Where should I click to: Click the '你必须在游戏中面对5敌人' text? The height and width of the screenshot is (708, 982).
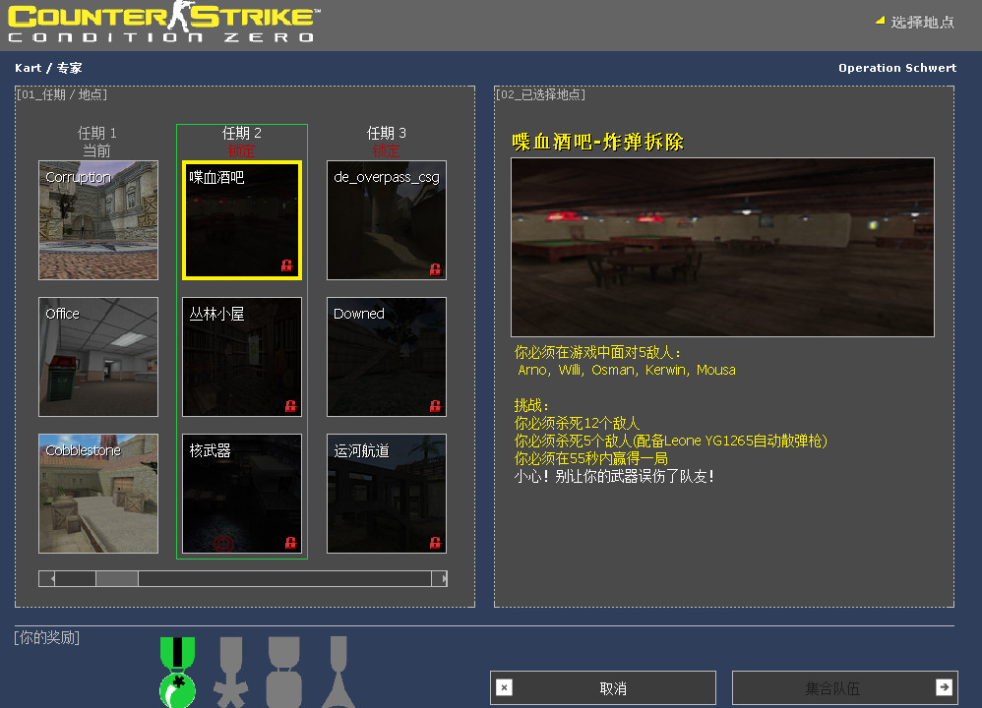pyautogui.click(x=597, y=352)
